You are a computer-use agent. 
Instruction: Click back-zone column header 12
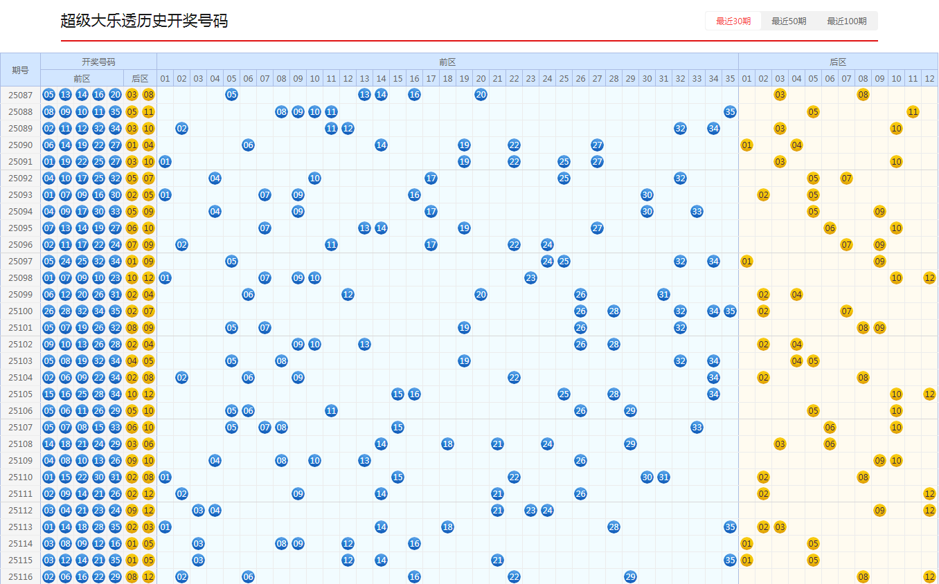[929, 78]
